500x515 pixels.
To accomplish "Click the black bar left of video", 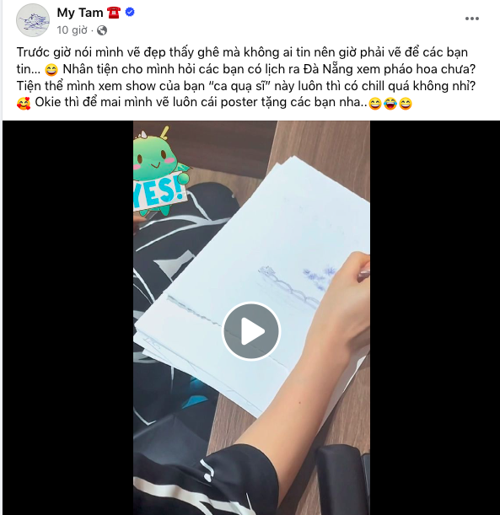I will (x=67, y=318).
